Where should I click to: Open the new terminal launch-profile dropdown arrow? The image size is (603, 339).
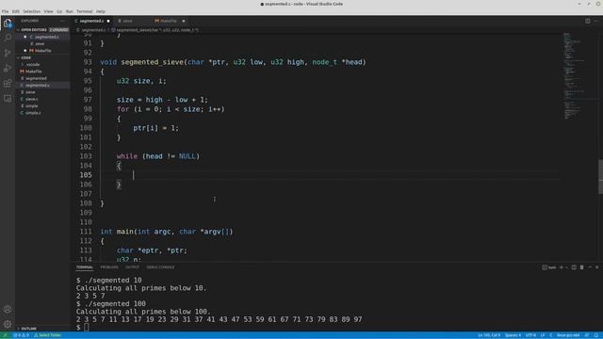(x=566, y=267)
